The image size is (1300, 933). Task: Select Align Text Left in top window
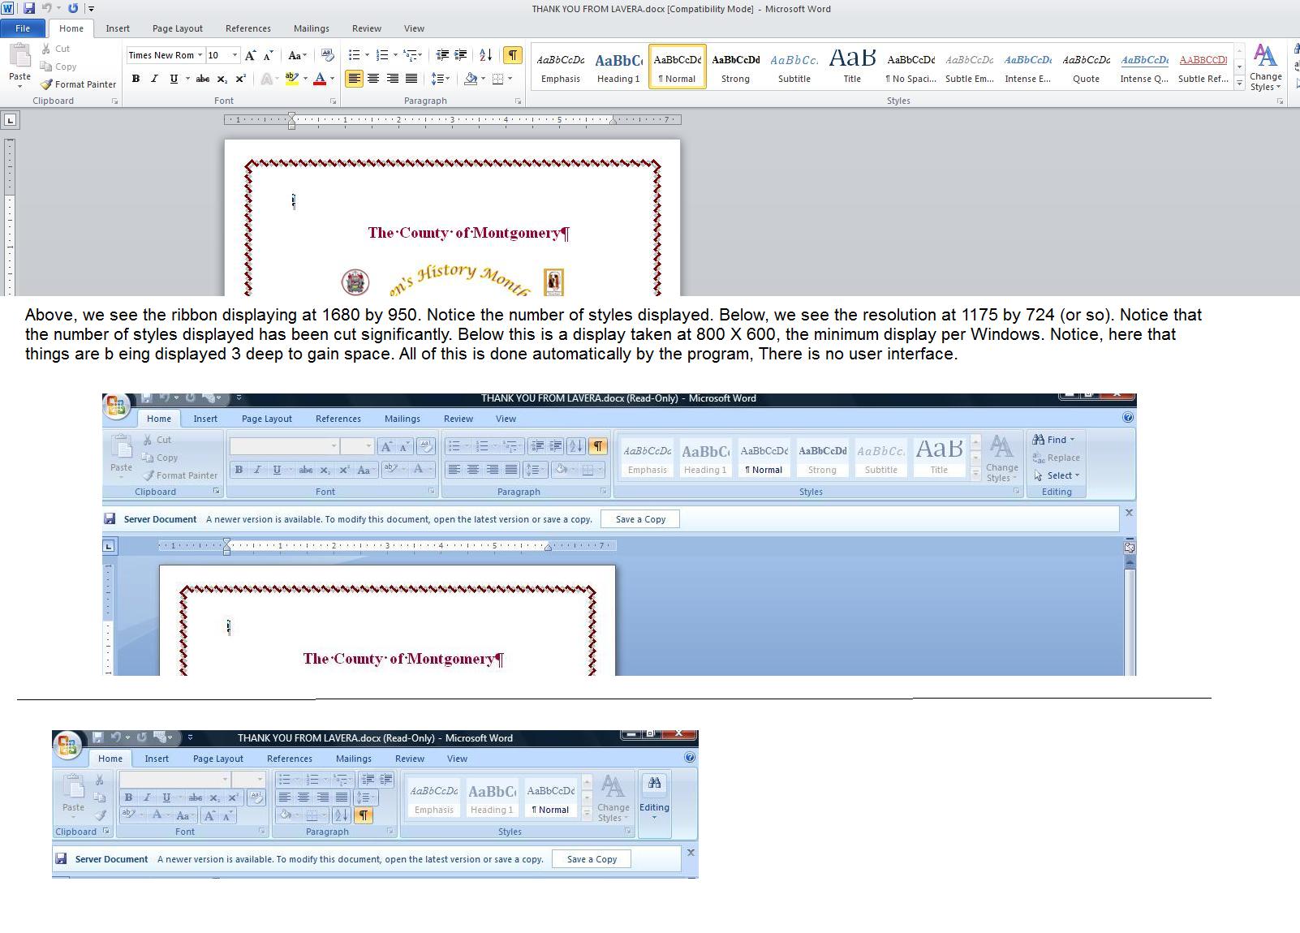(x=354, y=79)
